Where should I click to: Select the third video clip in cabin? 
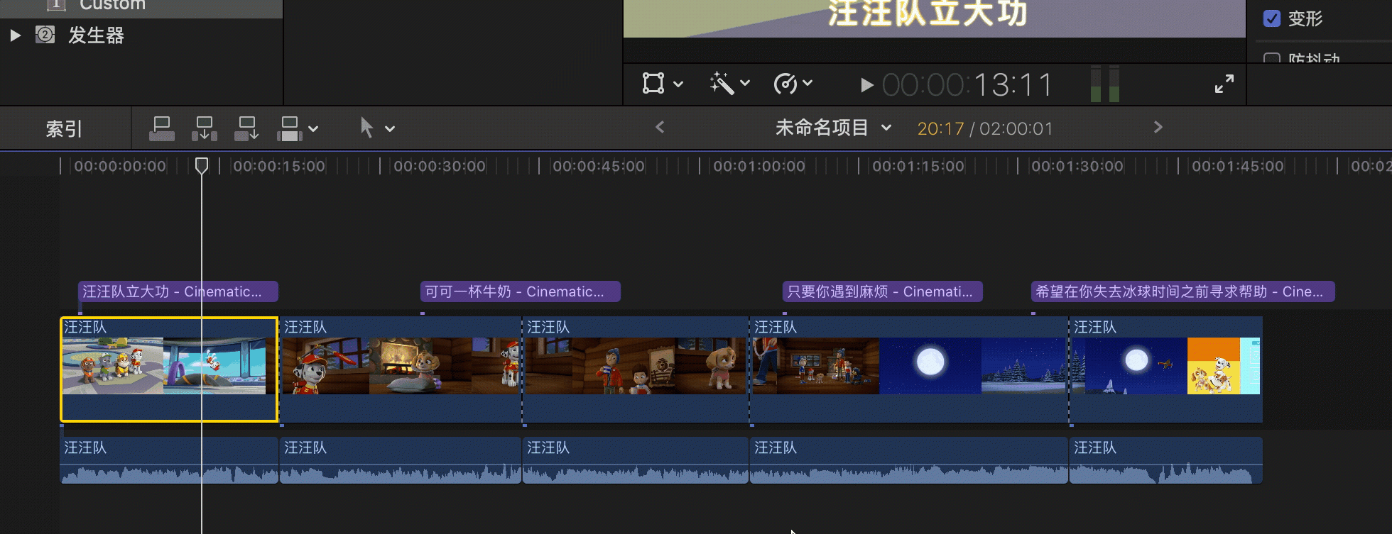pyautogui.click(x=636, y=369)
